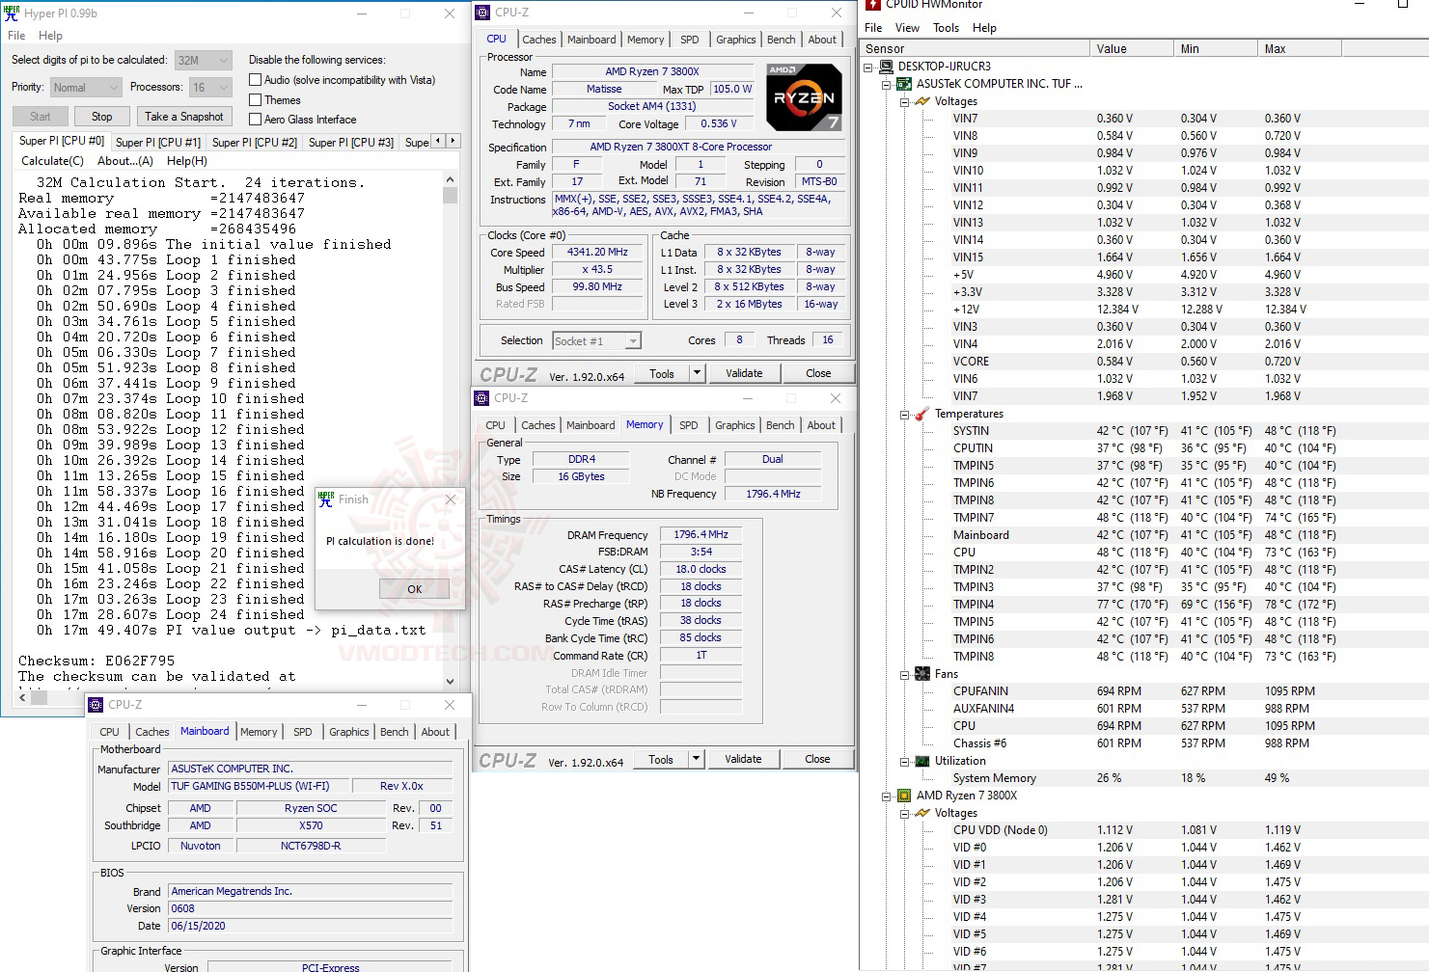This screenshot has width=1429, height=972.
Task: Enable Audio incompatibility with Vista checkbox
Action: click(x=256, y=80)
